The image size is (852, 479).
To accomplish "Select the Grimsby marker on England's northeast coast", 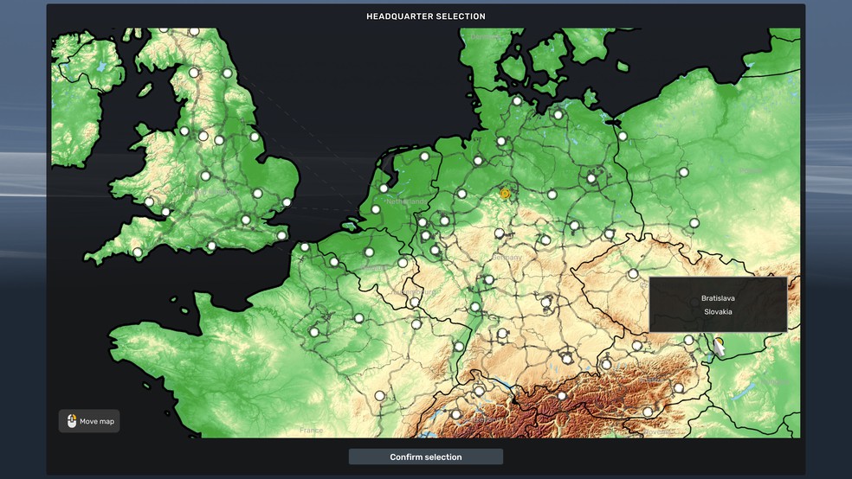I will pyautogui.click(x=255, y=136).
